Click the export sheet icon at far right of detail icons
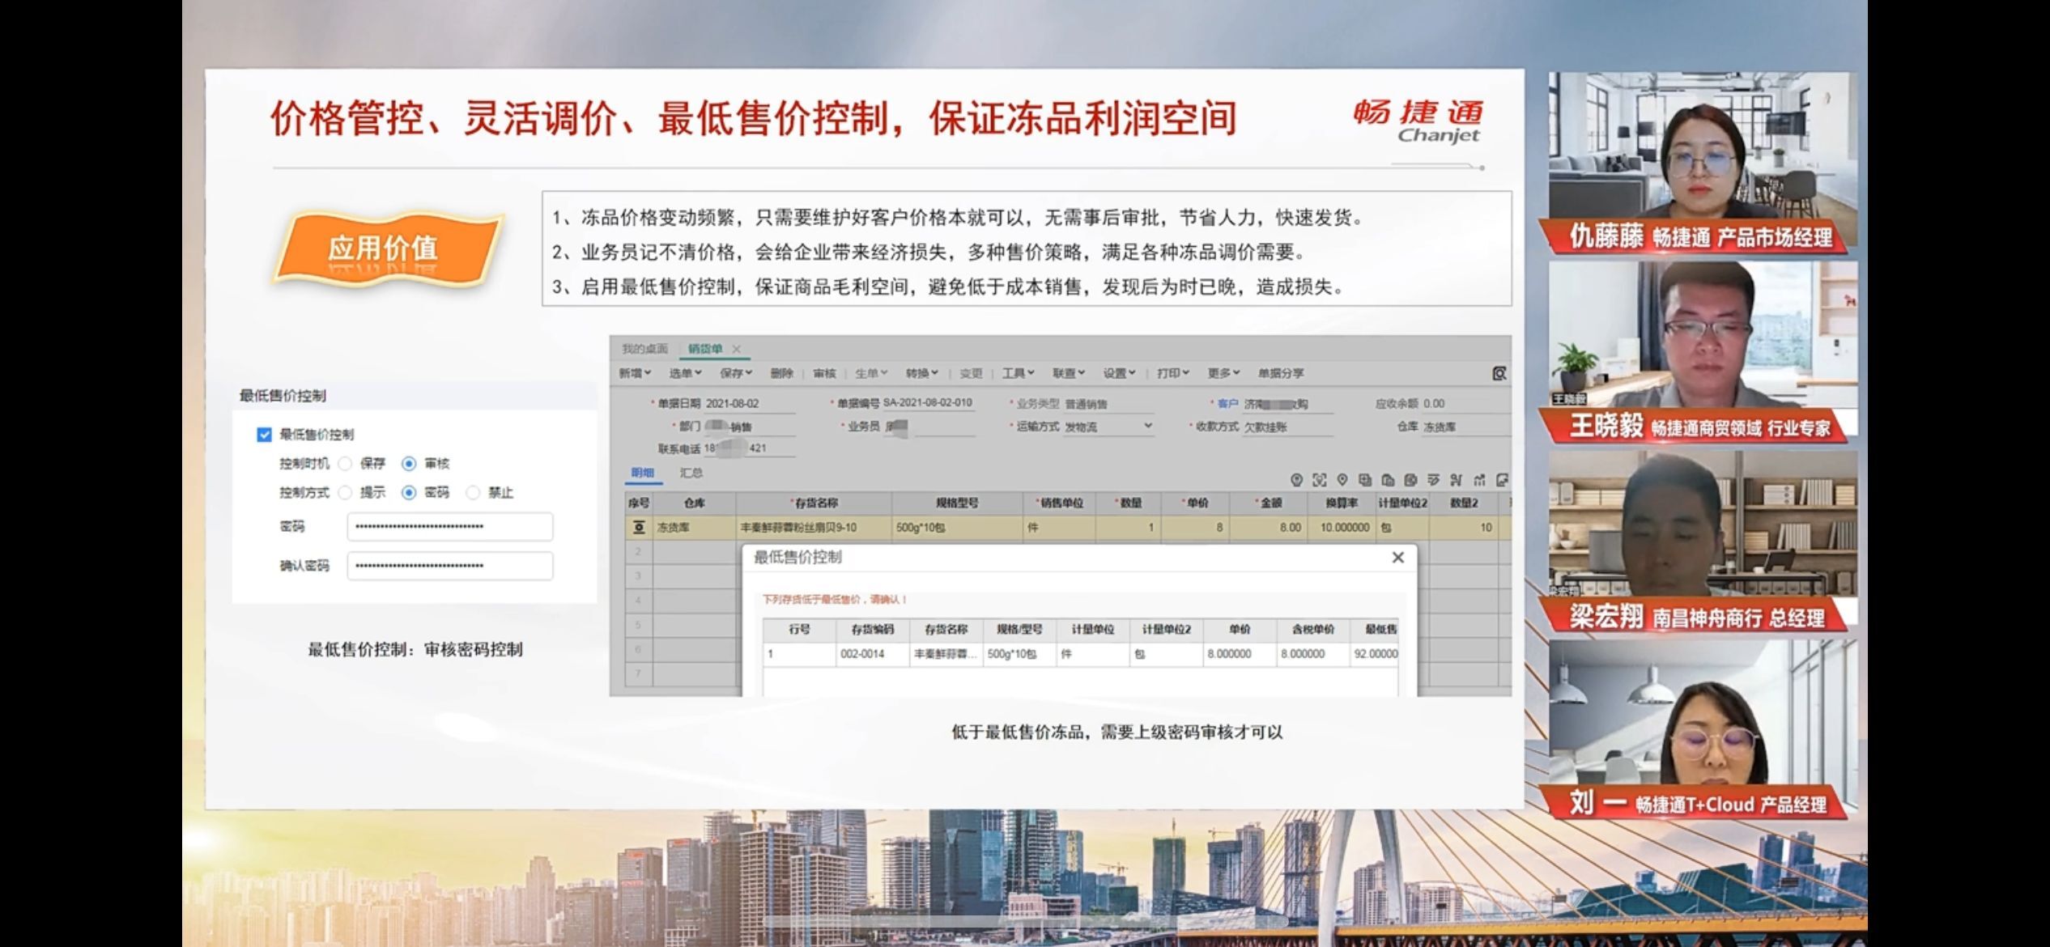2050x947 pixels. (x=1502, y=480)
